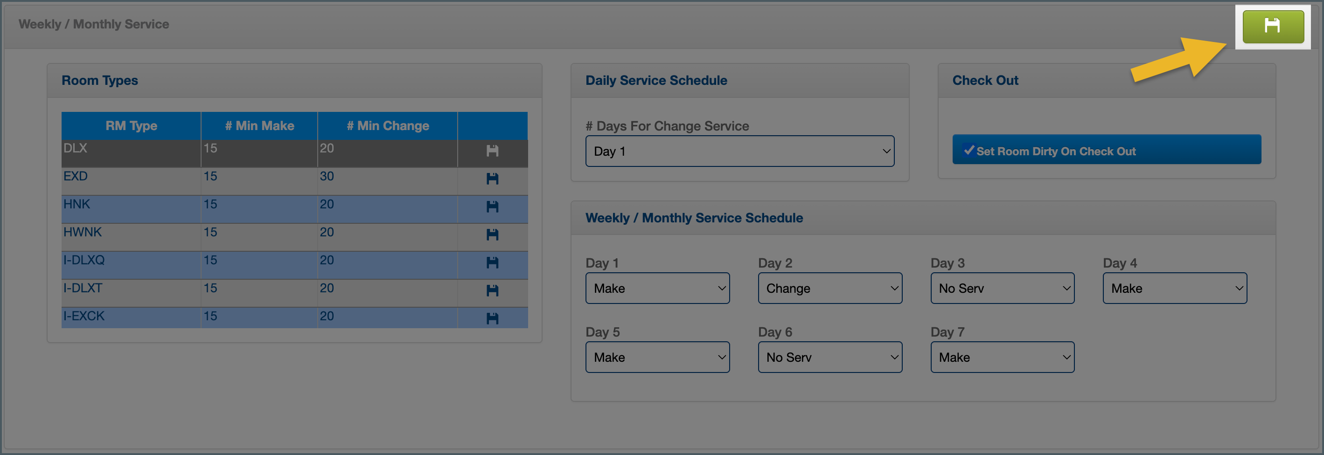Image resolution: width=1324 pixels, height=455 pixels.
Task: Click the green save button at top right
Action: point(1273,26)
